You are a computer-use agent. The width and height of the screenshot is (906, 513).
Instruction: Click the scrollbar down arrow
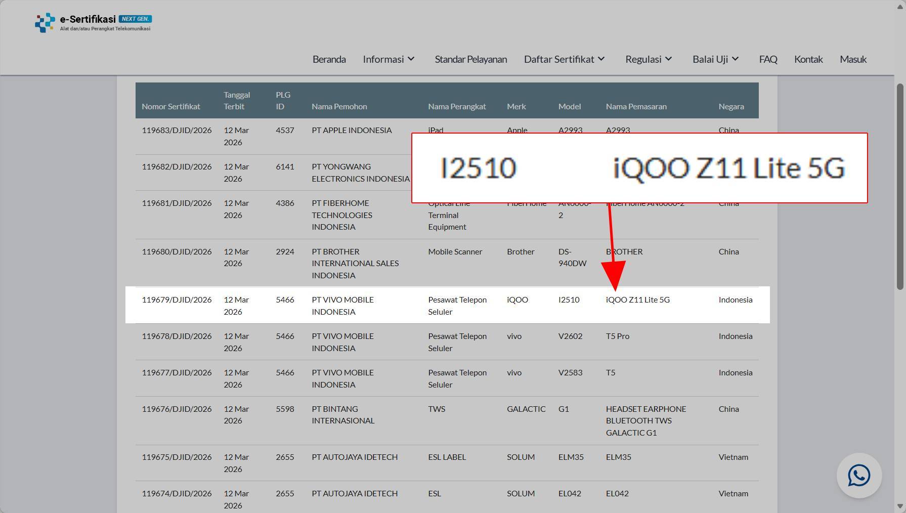[900, 506]
